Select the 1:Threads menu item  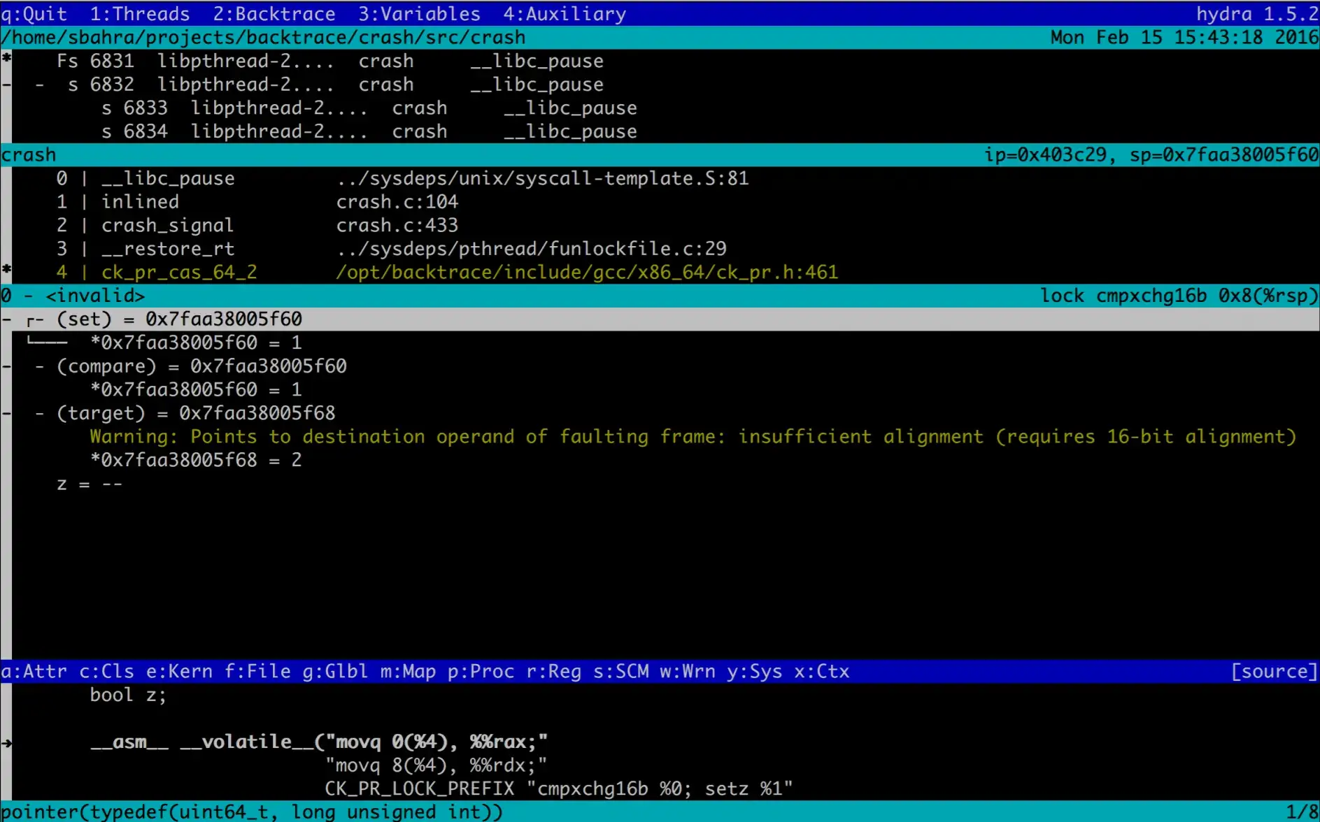[139, 13]
